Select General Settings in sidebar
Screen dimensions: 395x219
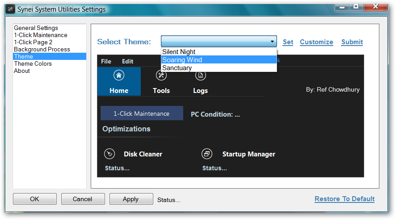tap(49, 28)
